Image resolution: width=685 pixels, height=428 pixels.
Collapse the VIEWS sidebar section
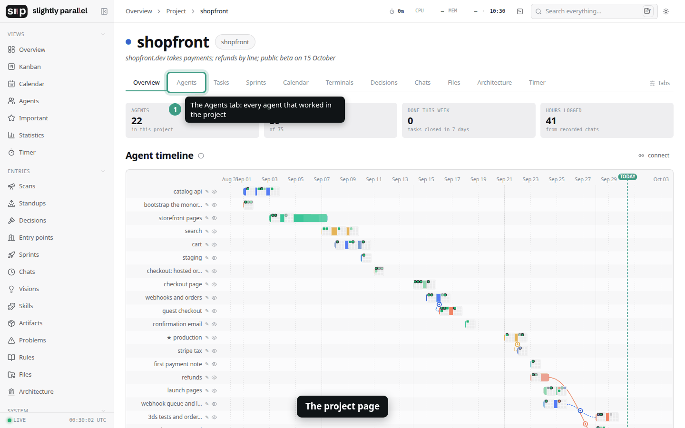pyautogui.click(x=103, y=34)
